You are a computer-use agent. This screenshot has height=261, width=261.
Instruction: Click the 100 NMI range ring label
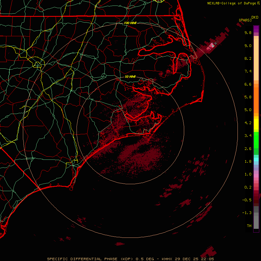pyautogui.click(x=130, y=23)
